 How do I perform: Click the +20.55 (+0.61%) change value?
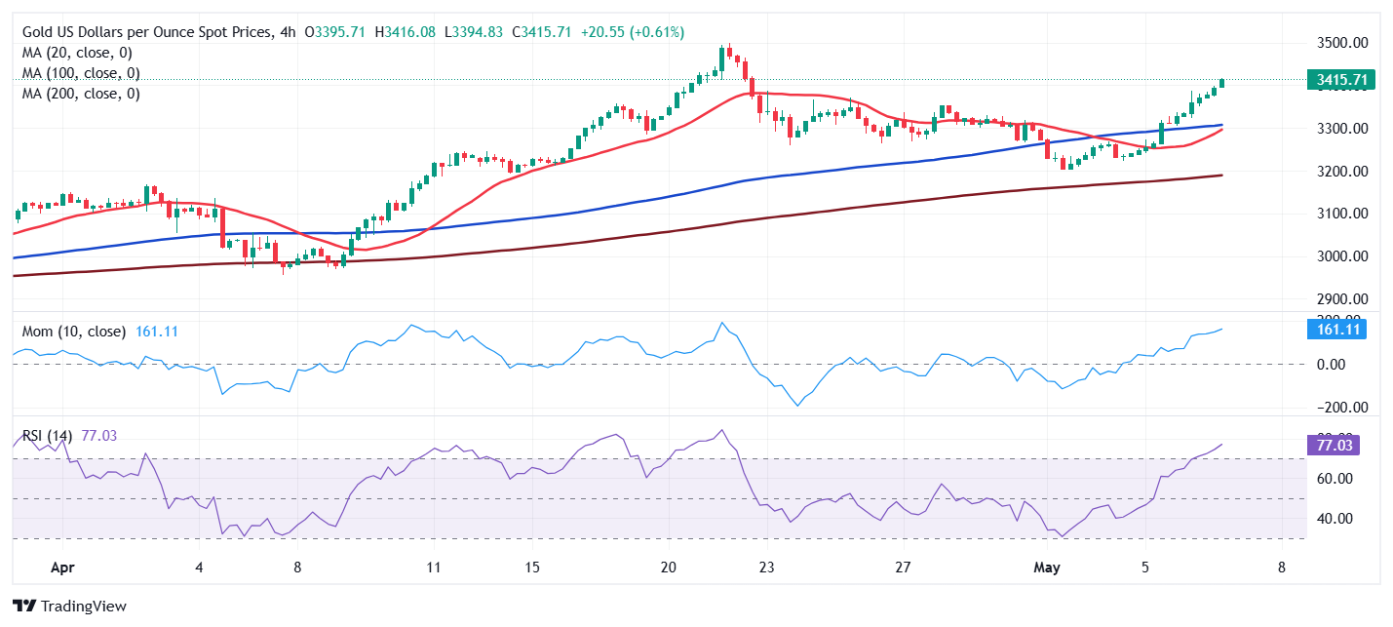point(632,32)
